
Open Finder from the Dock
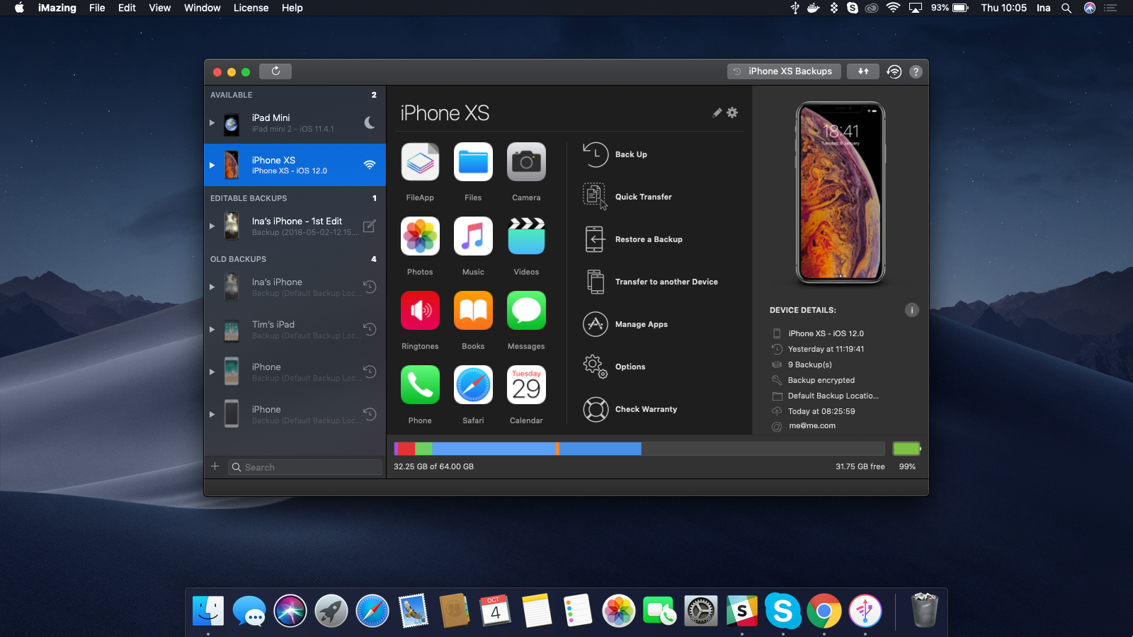pyautogui.click(x=208, y=611)
